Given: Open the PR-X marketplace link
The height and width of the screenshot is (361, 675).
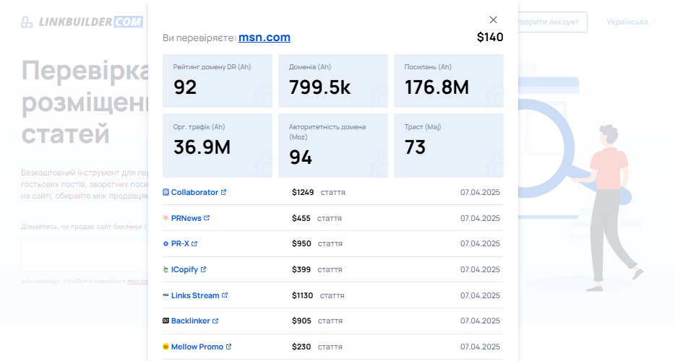Looking at the screenshot, I should [180, 243].
